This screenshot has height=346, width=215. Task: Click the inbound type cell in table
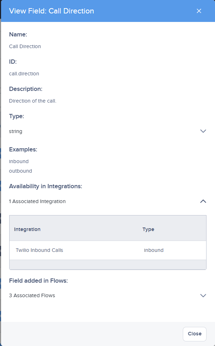154,250
